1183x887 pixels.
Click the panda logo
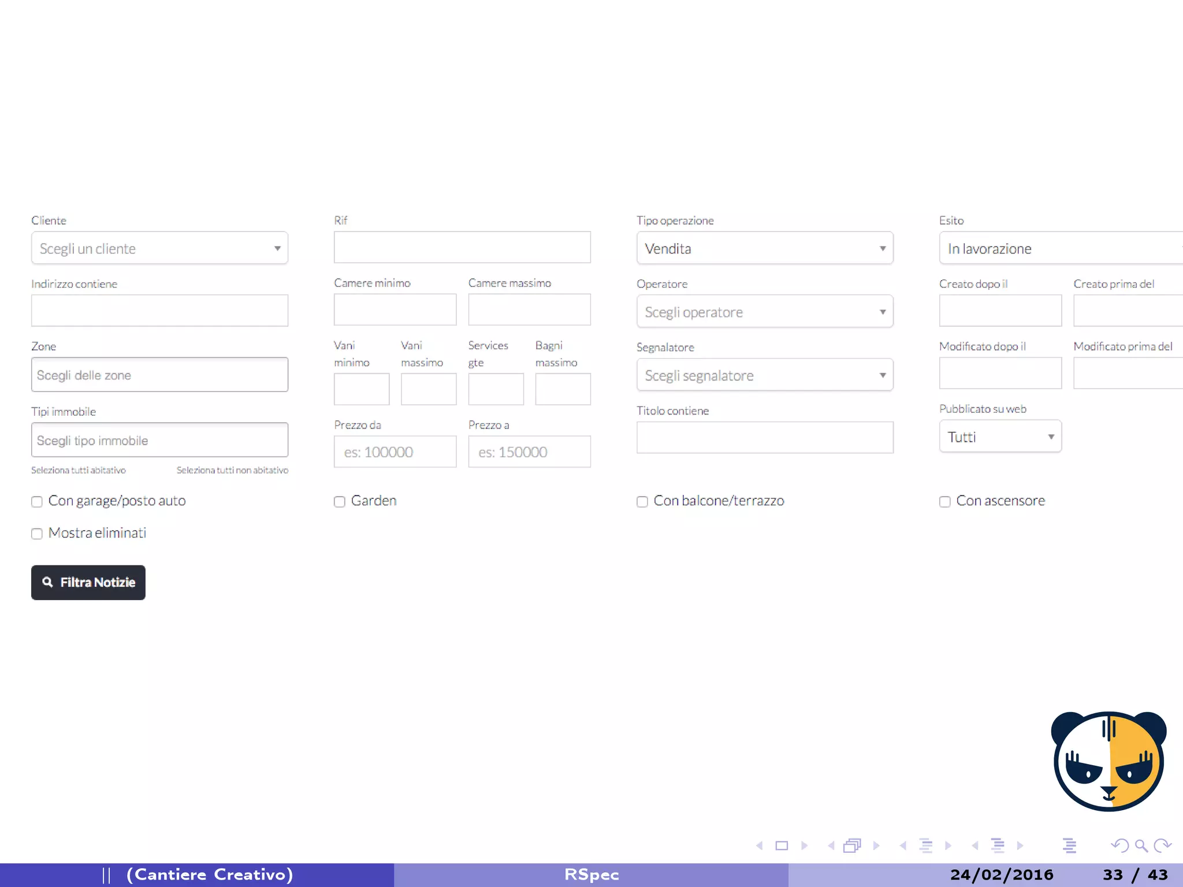click(x=1108, y=761)
